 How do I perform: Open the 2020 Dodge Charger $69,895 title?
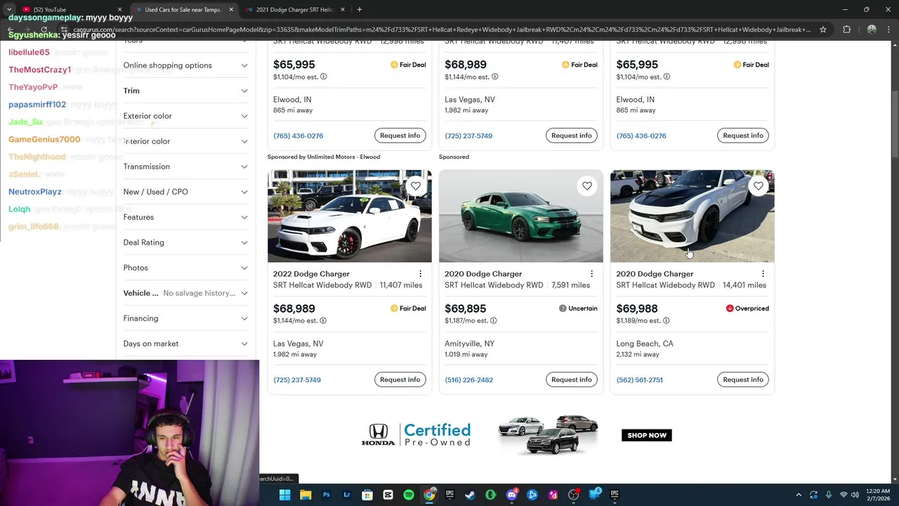pos(483,274)
